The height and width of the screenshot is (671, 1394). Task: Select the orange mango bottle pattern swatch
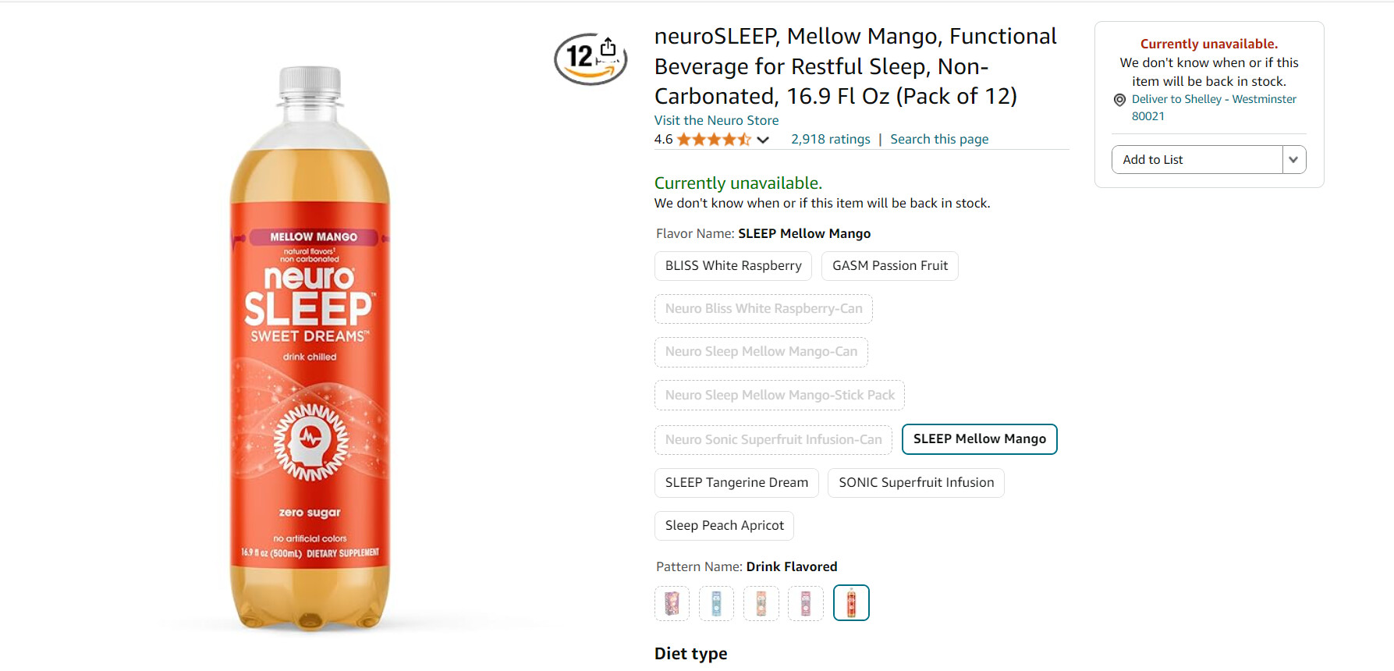tap(851, 603)
